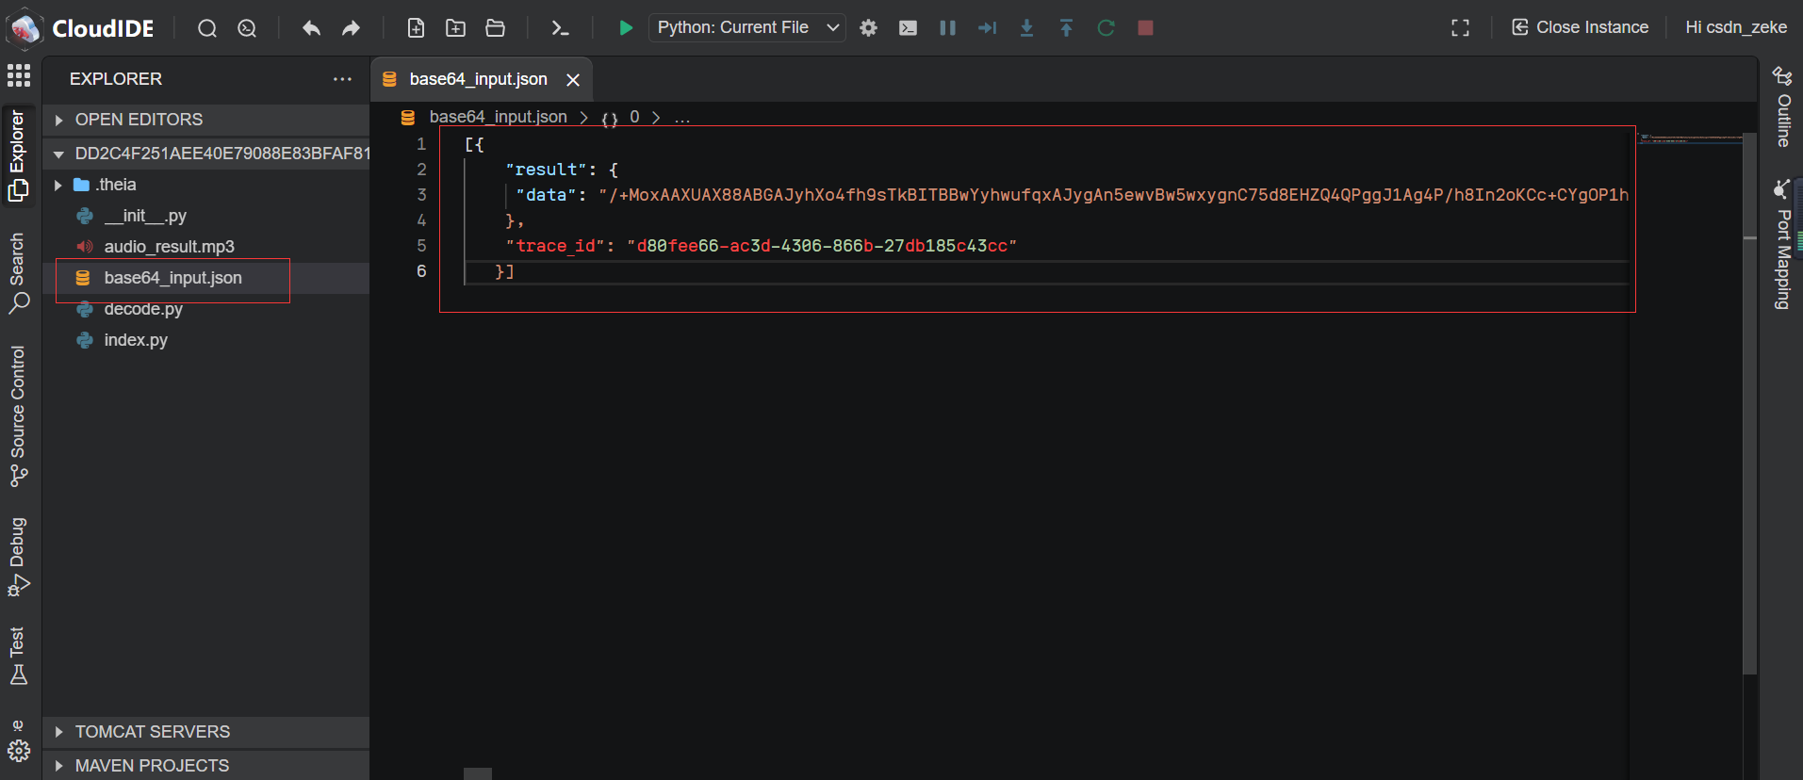This screenshot has width=1803, height=780.
Task: Toggle the Outline panel on right
Action: click(x=1782, y=108)
